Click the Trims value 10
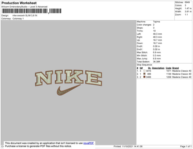Viewport: 193px width, 149px height. (154, 31)
